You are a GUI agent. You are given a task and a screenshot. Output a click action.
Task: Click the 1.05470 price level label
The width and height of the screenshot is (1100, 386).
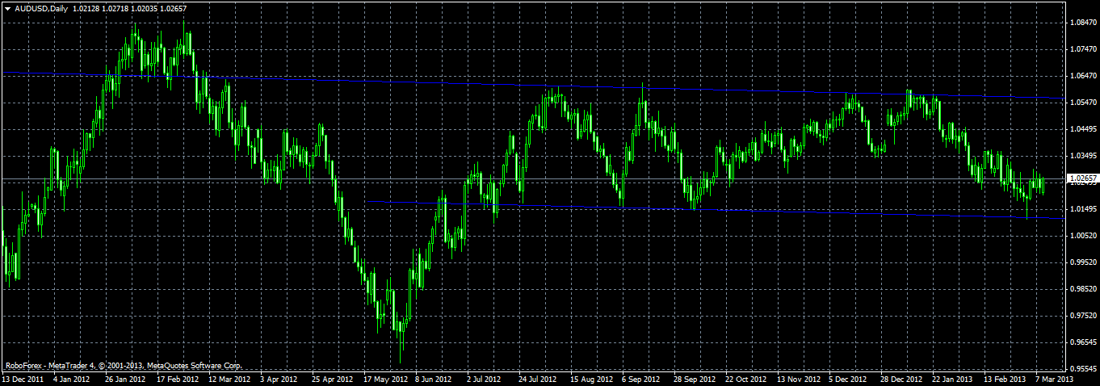click(x=1082, y=103)
